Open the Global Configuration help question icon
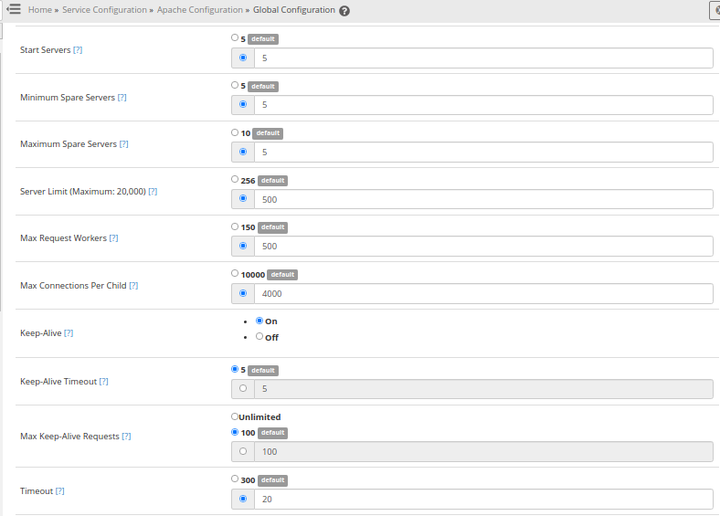This screenshot has width=720, height=516. [344, 11]
